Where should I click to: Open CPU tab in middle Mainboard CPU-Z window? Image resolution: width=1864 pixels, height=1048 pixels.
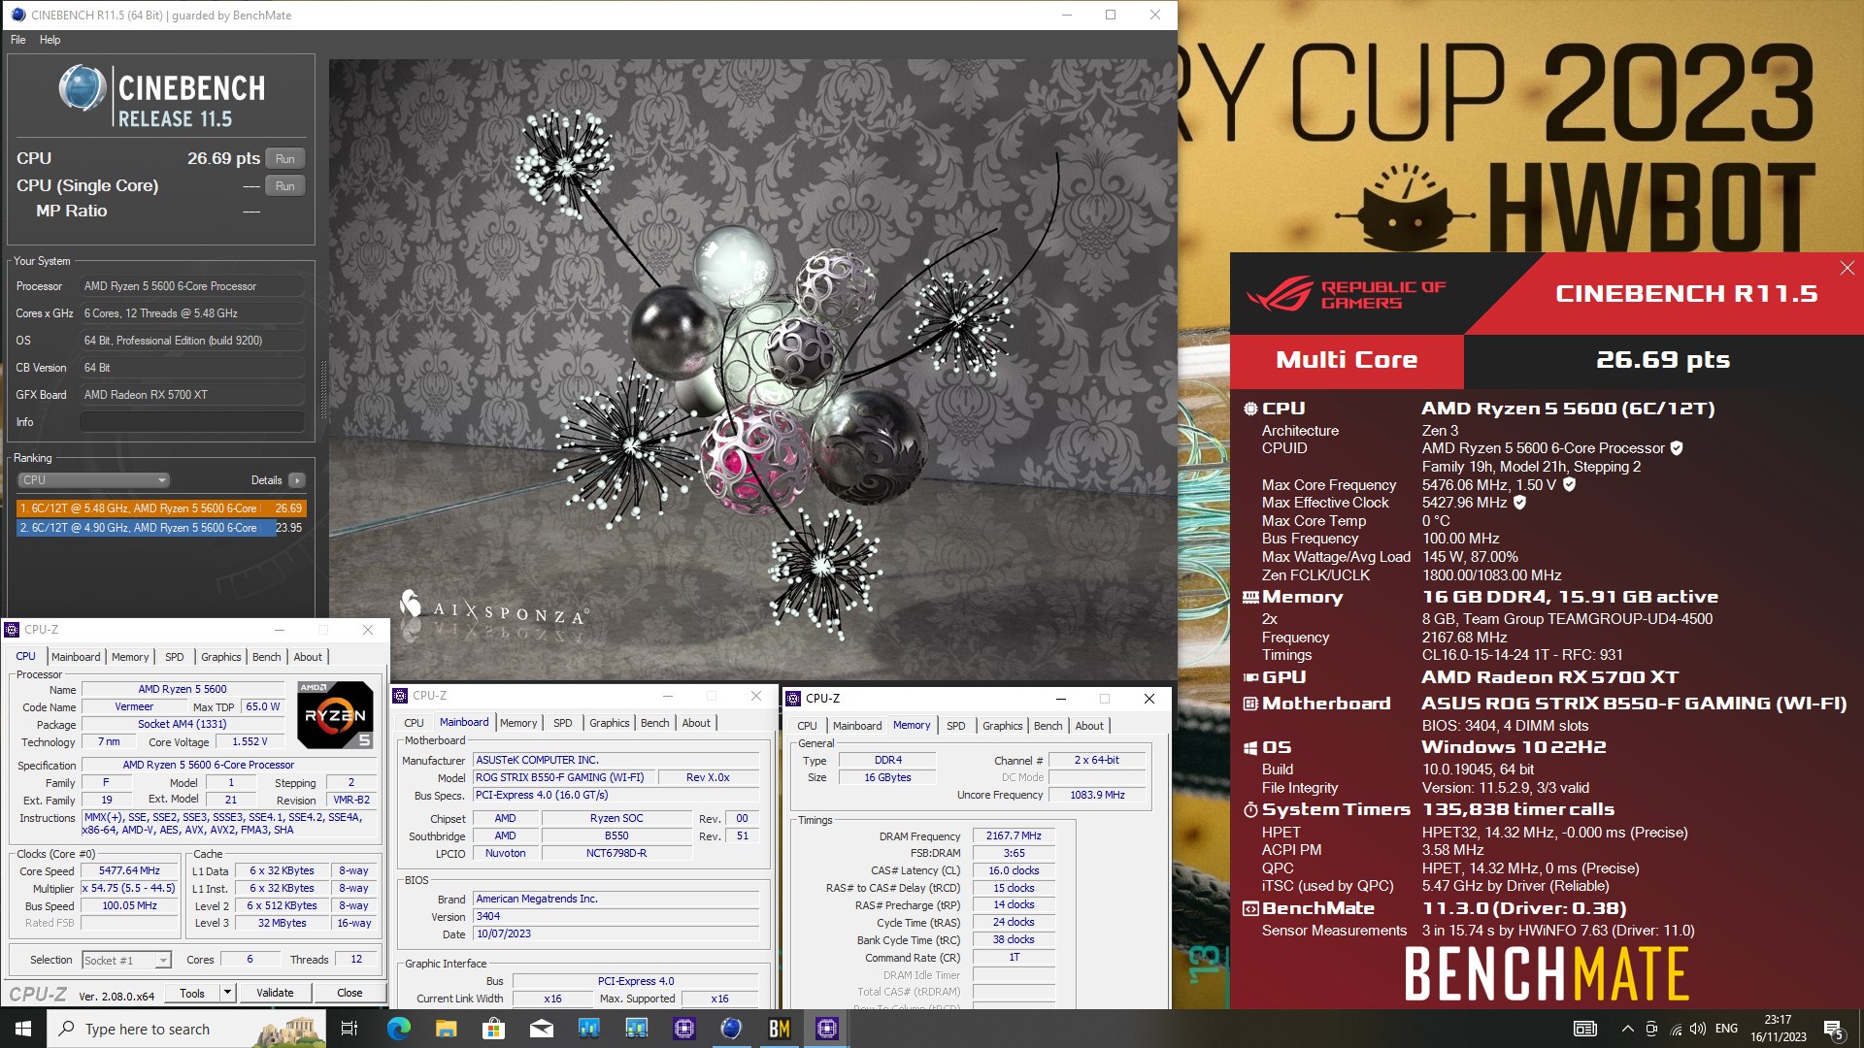tap(414, 723)
